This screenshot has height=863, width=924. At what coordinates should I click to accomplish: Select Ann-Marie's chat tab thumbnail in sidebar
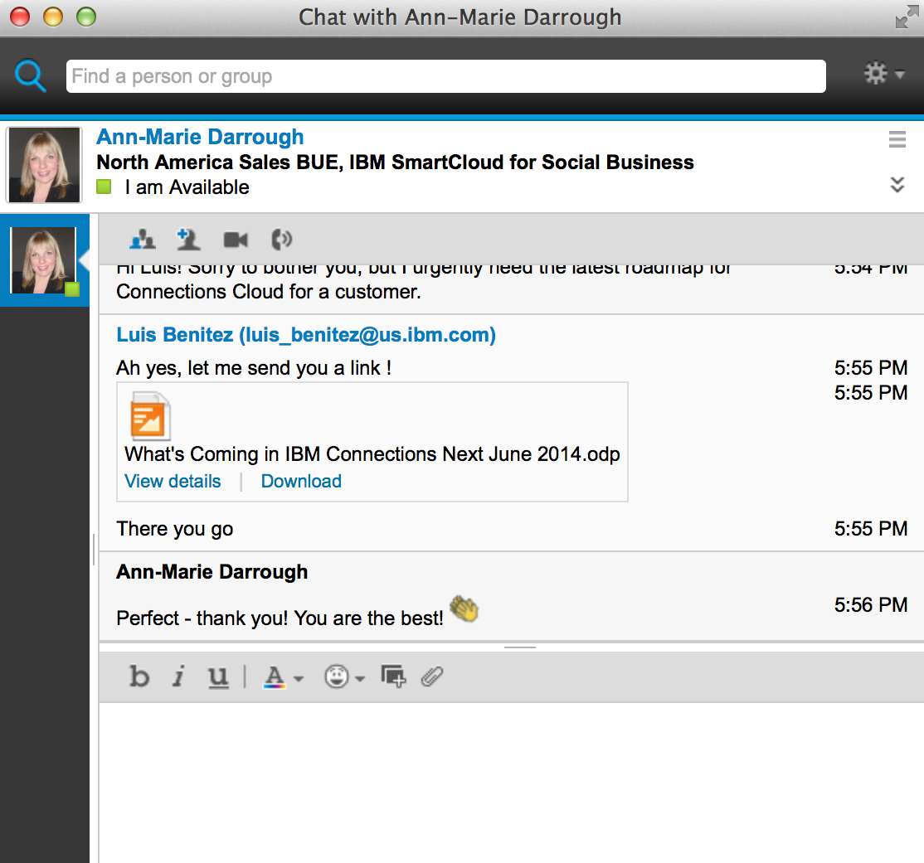point(44,260)
